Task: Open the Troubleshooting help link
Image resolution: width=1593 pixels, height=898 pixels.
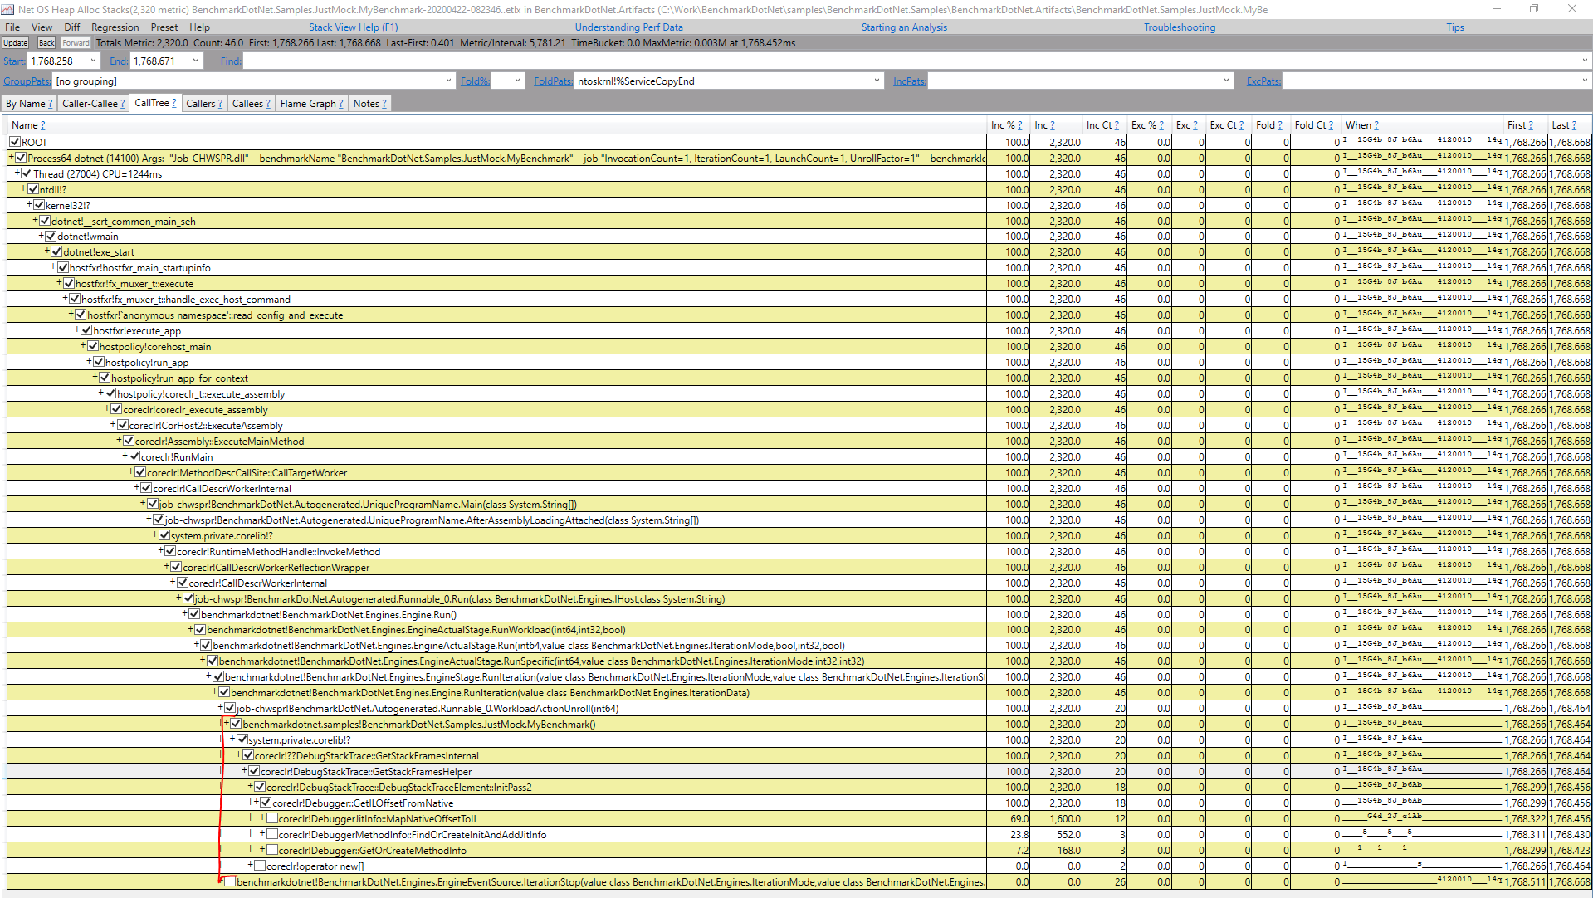Action: click(x=1179, y=27)
